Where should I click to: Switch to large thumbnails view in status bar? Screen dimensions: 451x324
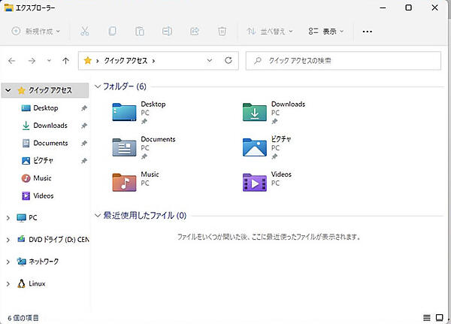point(440,318)
